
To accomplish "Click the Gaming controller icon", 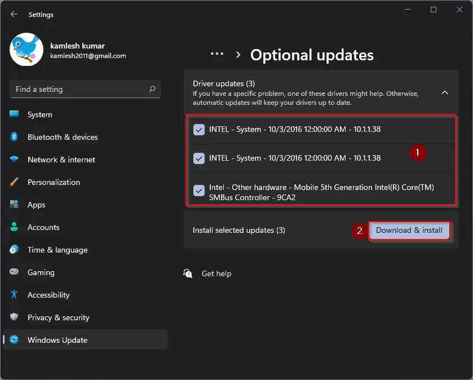I will point(14,272).
